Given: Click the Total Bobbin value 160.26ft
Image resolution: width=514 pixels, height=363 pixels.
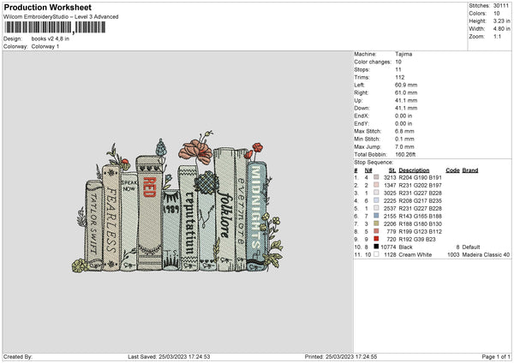Looking at the screenshot, I should [x=405, y=154].
